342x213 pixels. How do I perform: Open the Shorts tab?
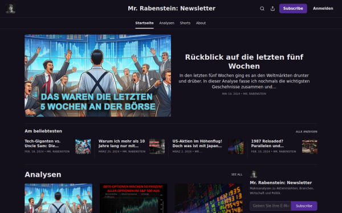point(185,23)
